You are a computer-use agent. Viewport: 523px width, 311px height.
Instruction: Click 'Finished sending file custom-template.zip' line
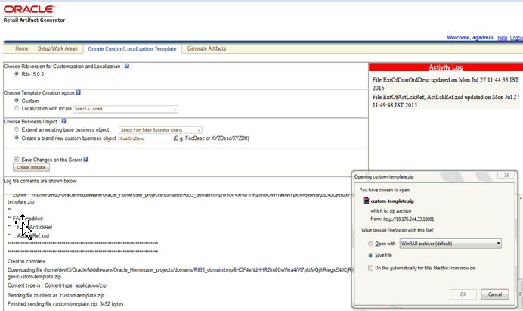point(65,304)
